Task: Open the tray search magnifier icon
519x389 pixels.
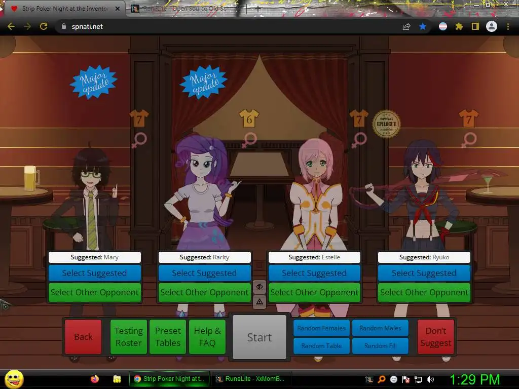Action: (382, 379)
